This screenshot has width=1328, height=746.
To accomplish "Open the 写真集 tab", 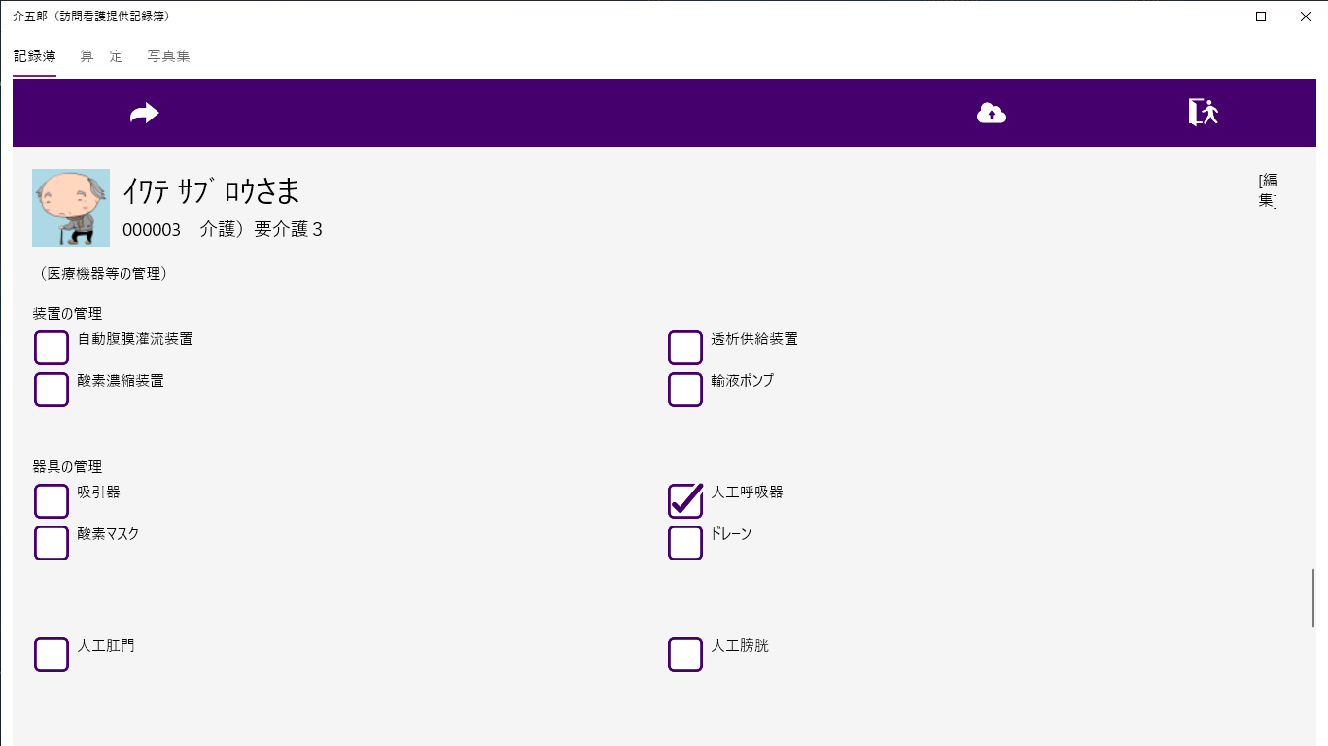I will (168, 56).
